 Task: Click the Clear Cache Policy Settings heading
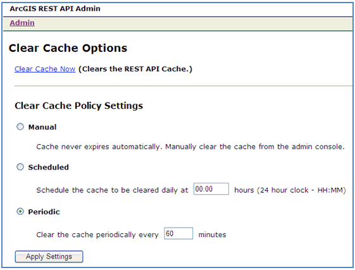point(79,106)
